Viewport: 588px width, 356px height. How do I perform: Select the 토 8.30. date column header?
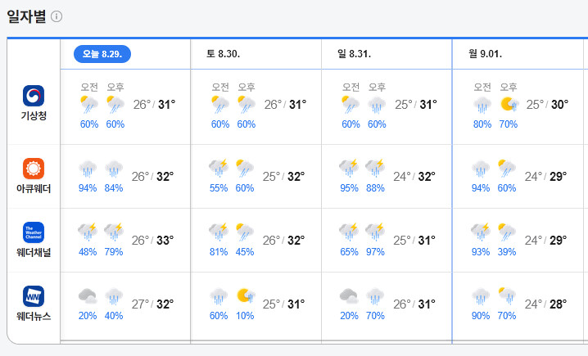click(x=223, y=54)
